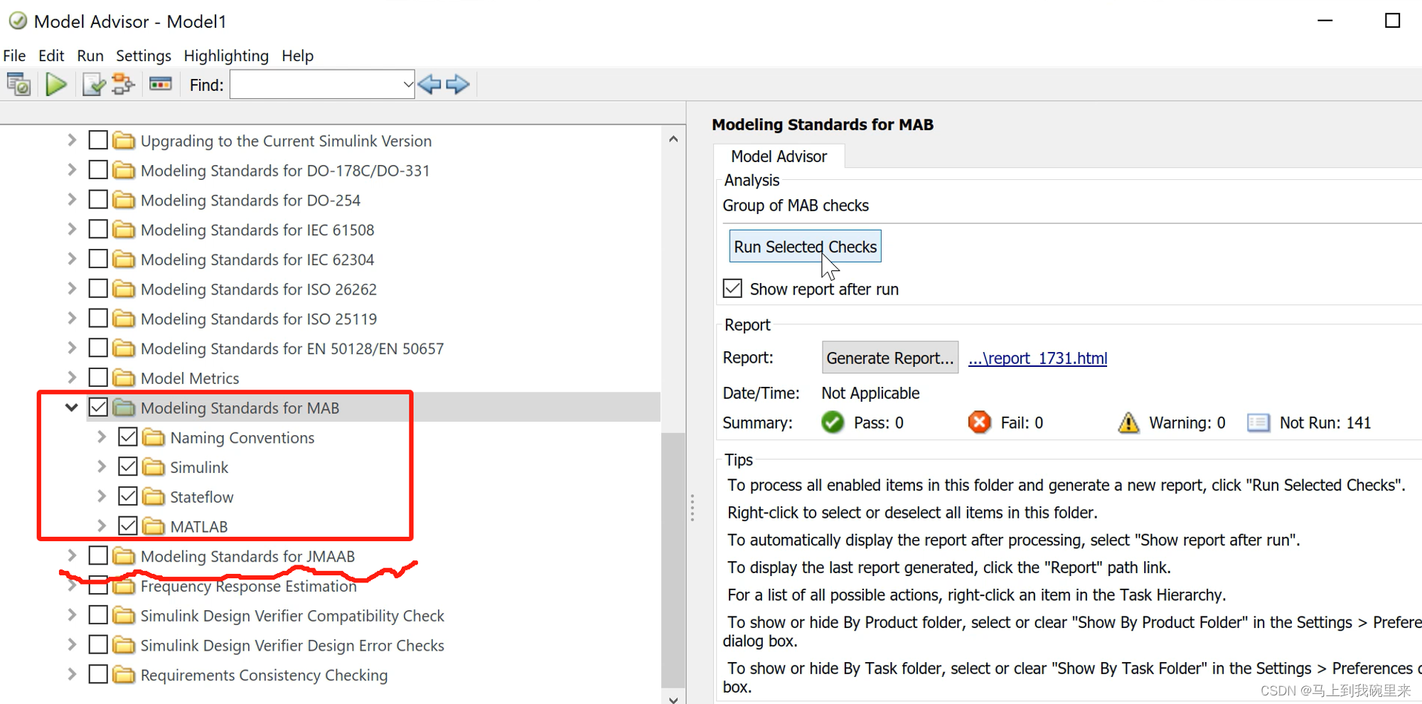Click the folder icon for Model Metrics
1422x704 pixels.
124,378
